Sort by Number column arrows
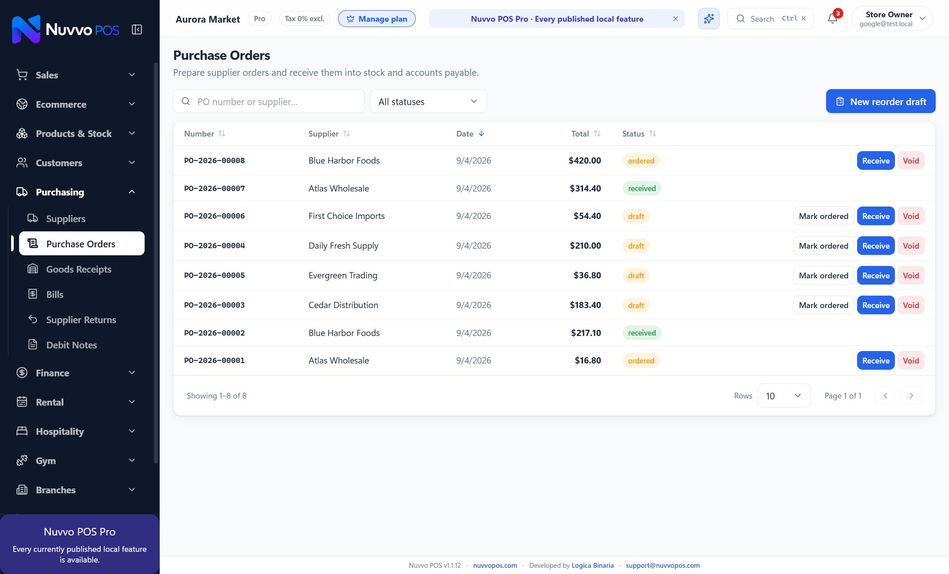Image resolution: width=949 pixels, height=574 pixels. (x=222, y=133)
